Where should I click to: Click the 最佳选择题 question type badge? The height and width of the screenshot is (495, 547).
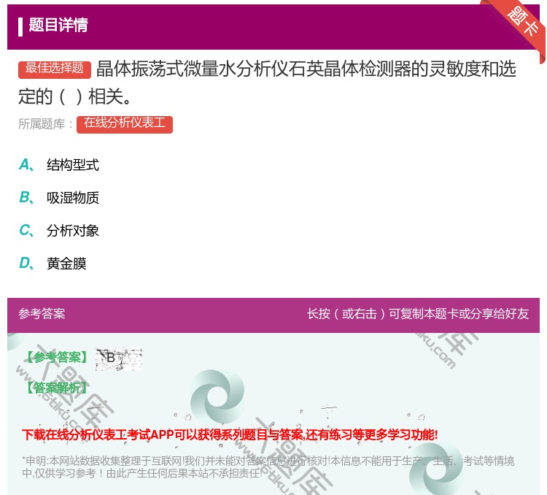click(x=55, y=69)
